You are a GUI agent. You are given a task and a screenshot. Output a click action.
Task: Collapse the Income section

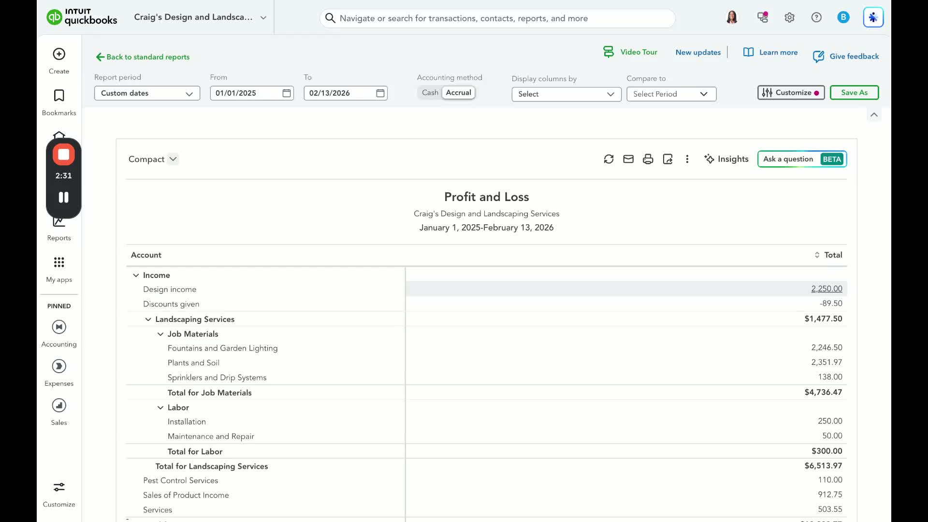tap(136, 275)
